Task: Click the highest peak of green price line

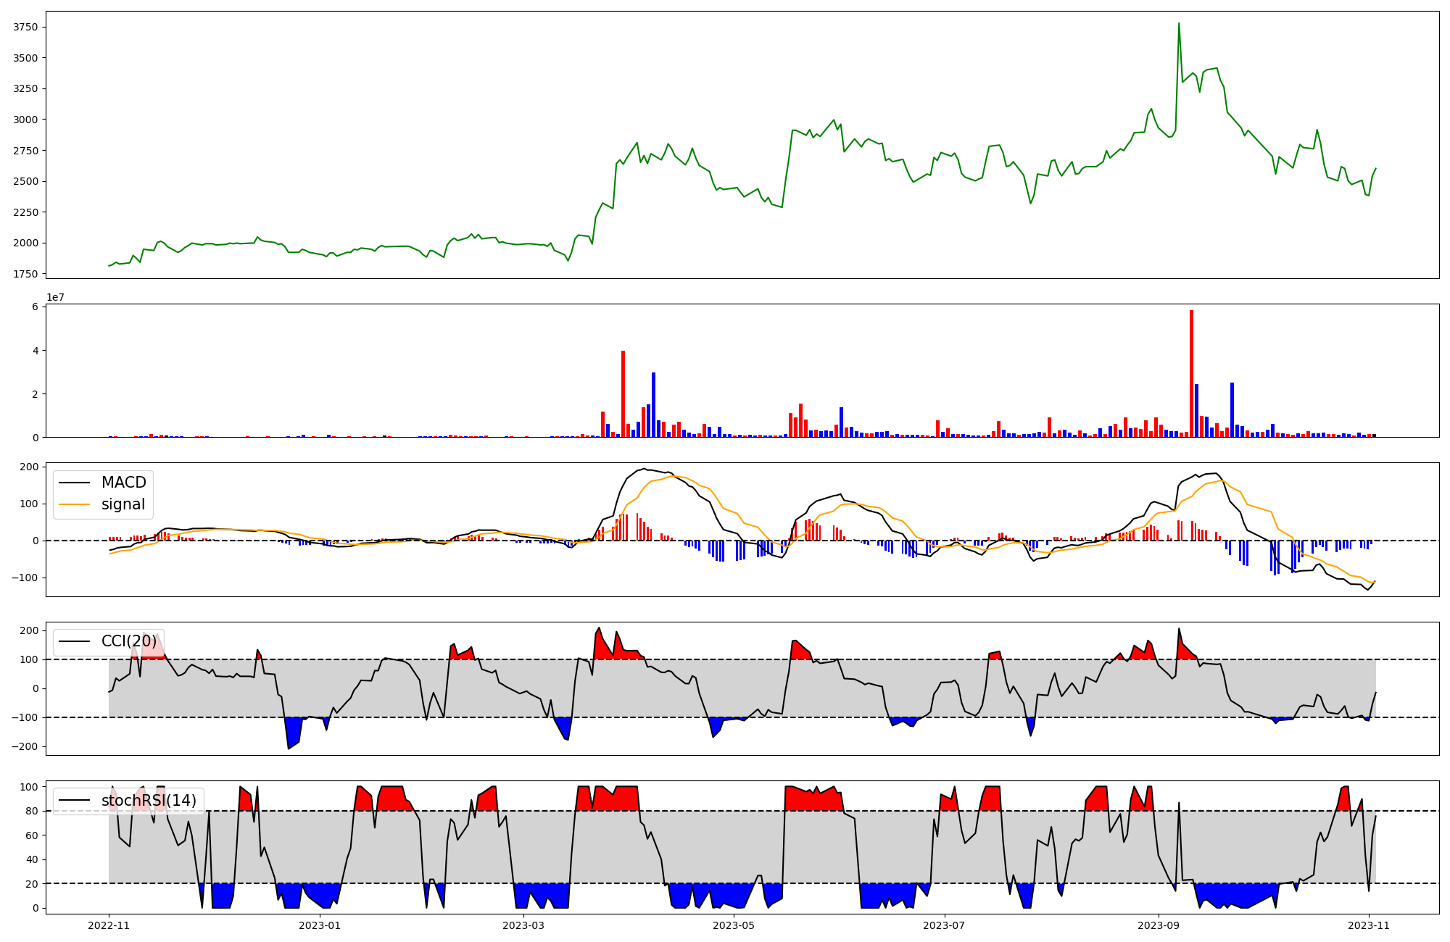Action: pos(1179,23)
